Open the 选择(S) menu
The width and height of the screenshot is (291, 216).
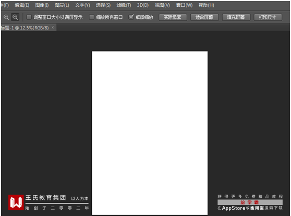pyautogui.click(x=103, y=5)
